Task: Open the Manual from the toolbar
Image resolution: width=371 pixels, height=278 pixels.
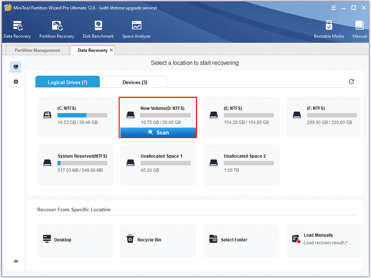Action: point(359,30)
